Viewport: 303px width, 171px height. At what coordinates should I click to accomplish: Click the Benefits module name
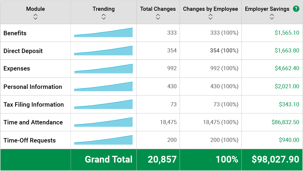point(15,33)
